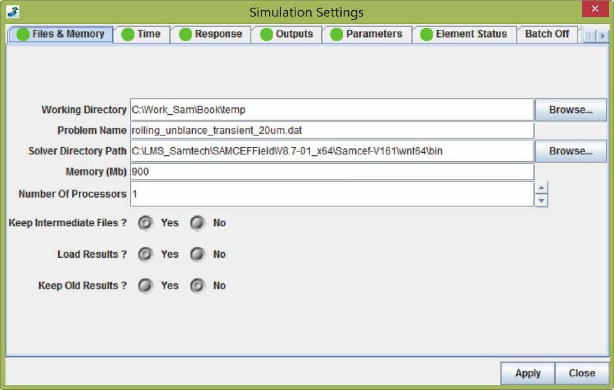Go to the Outputs tab

287,34
